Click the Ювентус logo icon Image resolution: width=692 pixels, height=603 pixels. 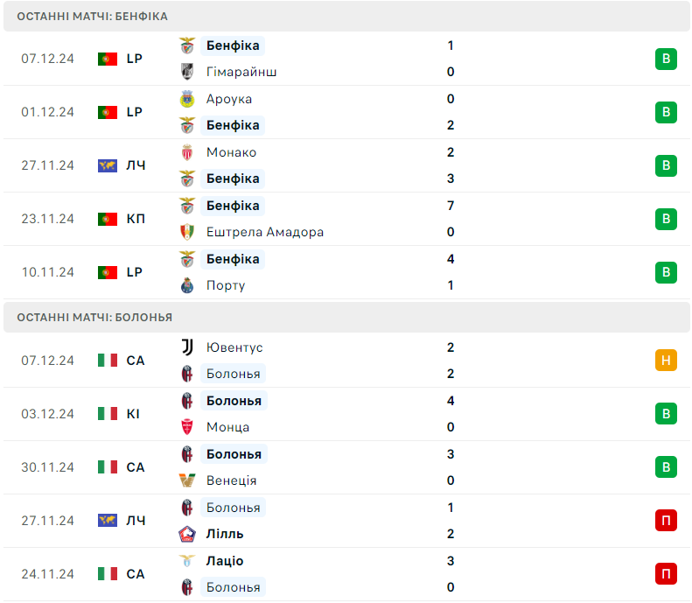187,347
